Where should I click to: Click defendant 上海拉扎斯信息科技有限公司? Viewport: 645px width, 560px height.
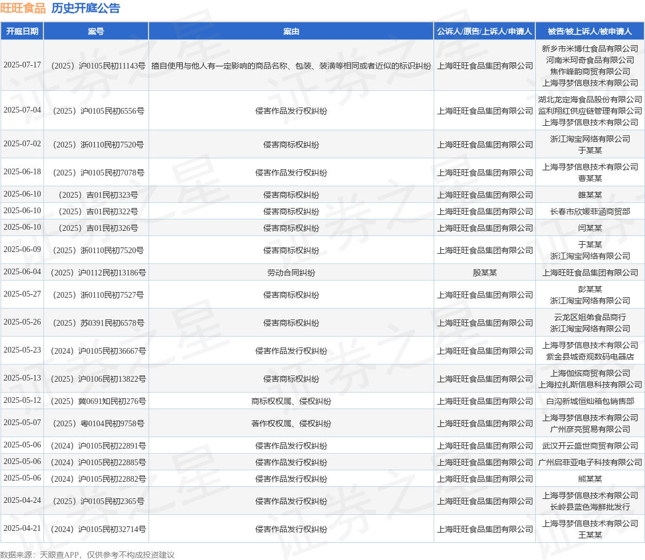pos(590,385)
